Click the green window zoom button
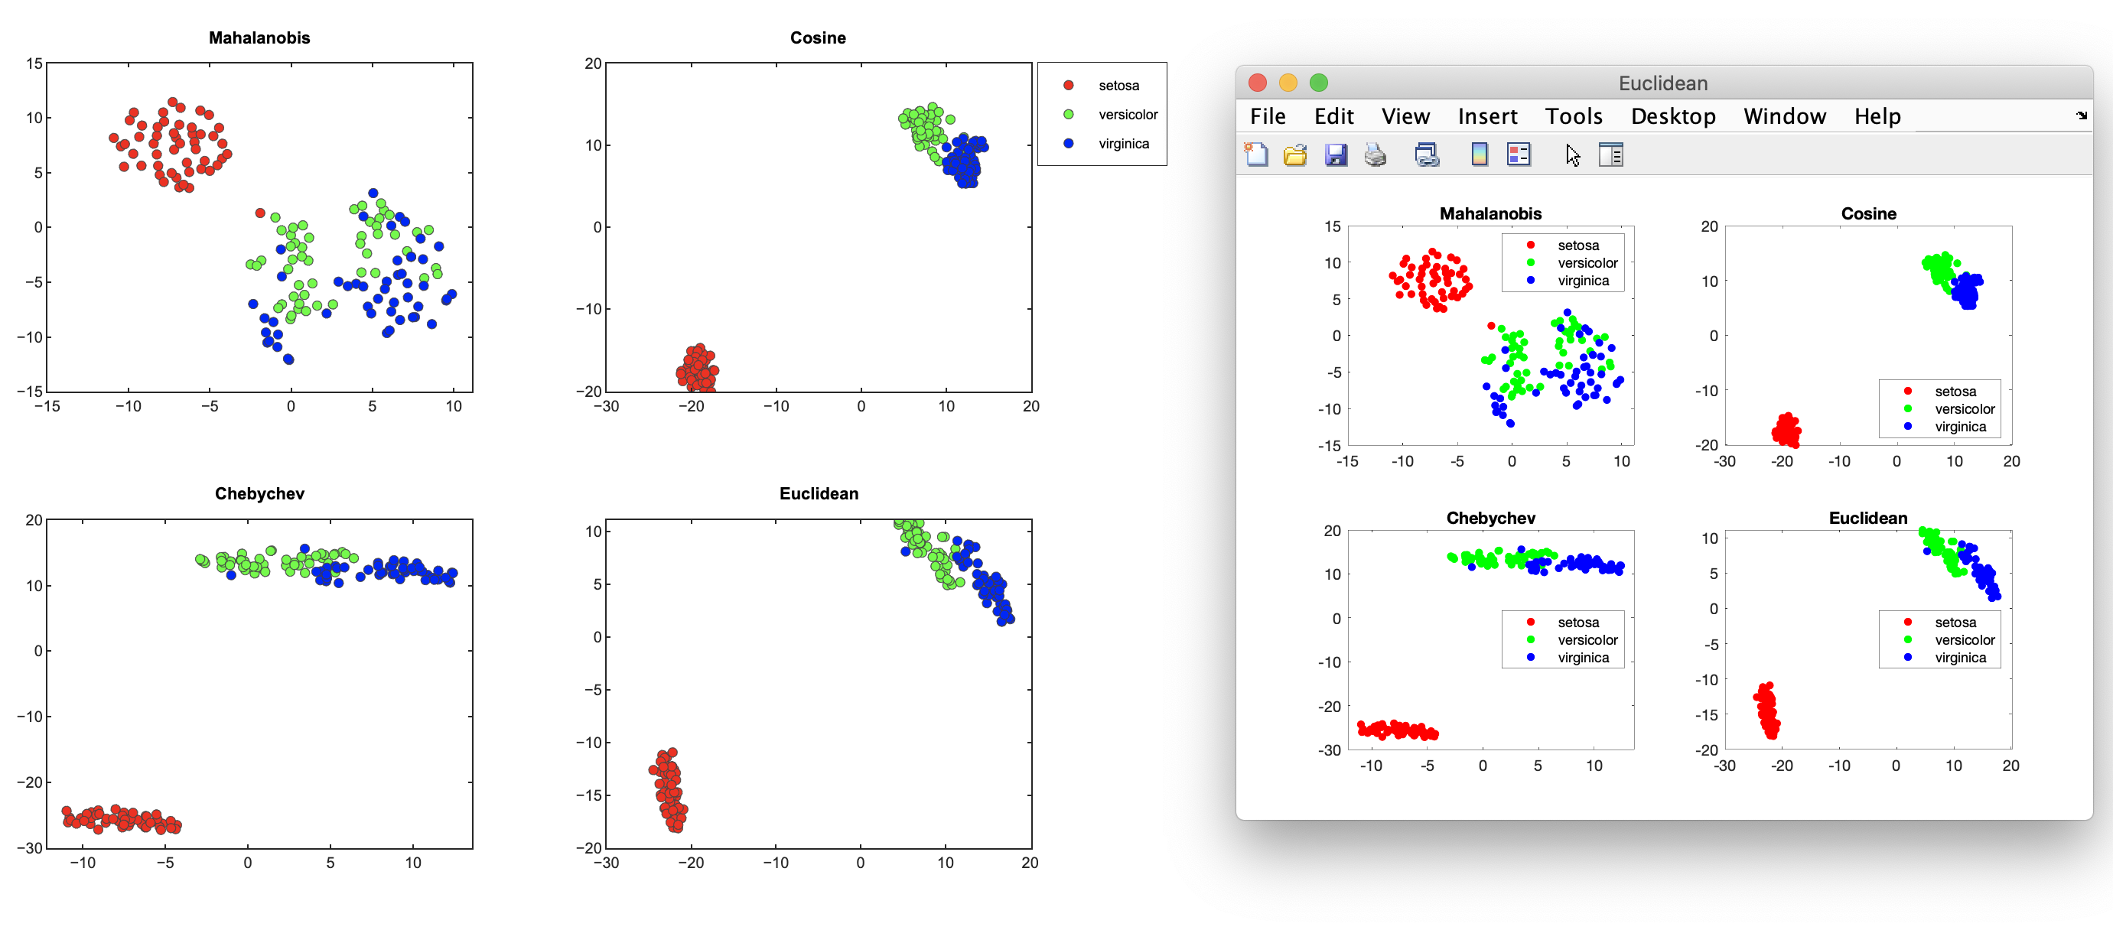Image resolution: width=2113 pixels, height=930 pixels. (x=1318, y=83)
